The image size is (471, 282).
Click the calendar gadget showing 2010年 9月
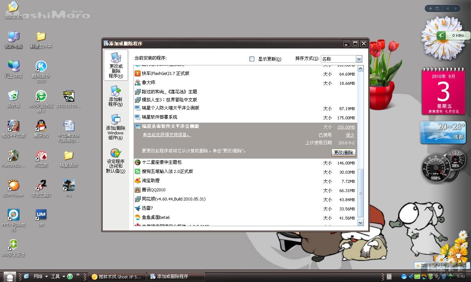(443, 91)
